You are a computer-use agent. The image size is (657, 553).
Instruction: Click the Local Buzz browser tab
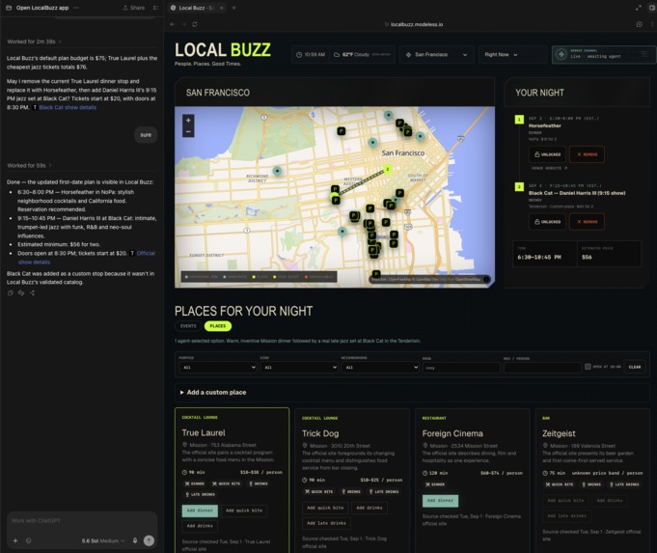[196, 8]
